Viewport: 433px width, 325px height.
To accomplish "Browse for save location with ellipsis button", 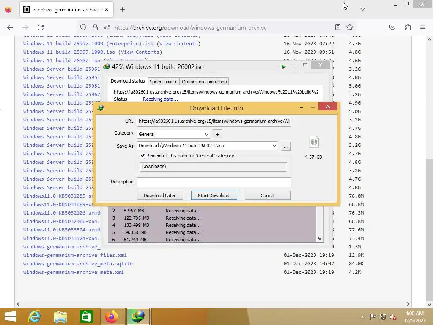I will click(x=286, y=146).
